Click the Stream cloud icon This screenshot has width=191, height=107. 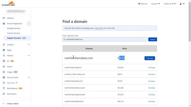(4, 67)
